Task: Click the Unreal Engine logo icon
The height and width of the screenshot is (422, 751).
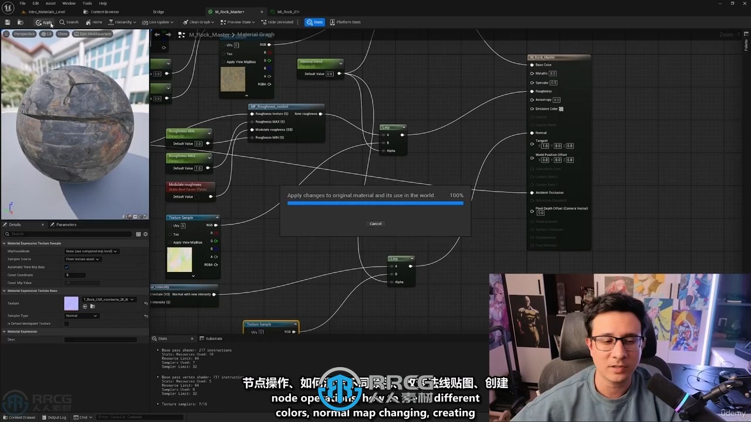Action: tap(8, 7)
